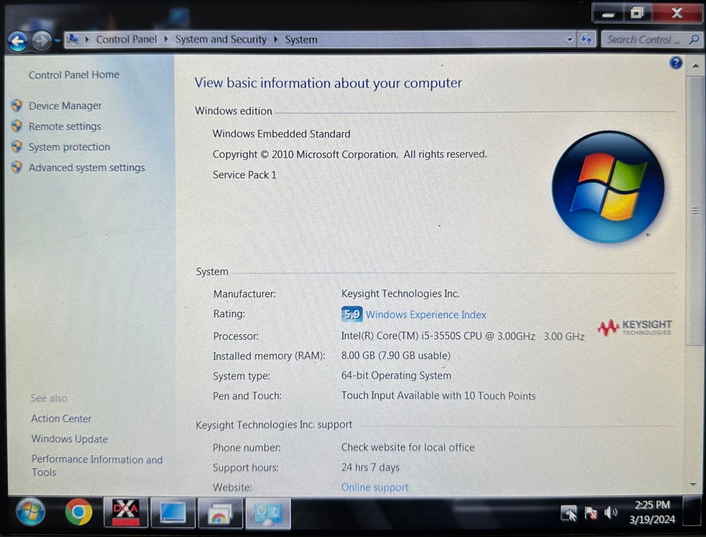
Task: Refresh the page with the refresh icon
Action: point(586,40)
